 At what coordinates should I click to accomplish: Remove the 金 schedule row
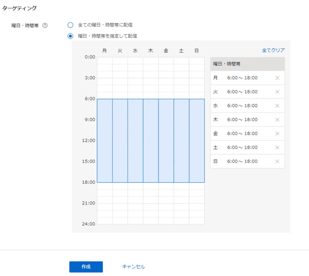[277, 133]
